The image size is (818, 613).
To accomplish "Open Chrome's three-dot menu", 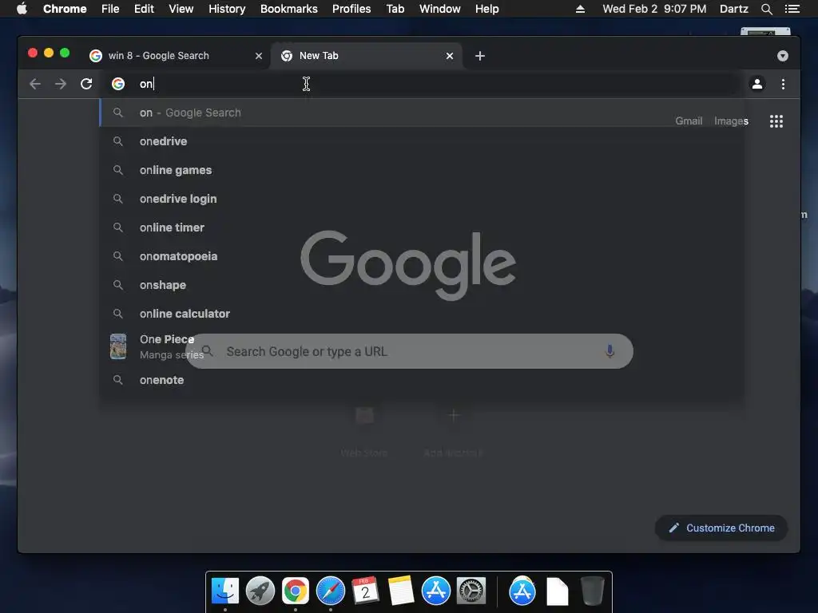I will click(x=783, y=84).
